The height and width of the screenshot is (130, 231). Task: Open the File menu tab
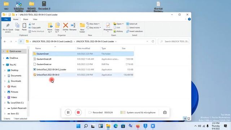click(x=6, y=19)
